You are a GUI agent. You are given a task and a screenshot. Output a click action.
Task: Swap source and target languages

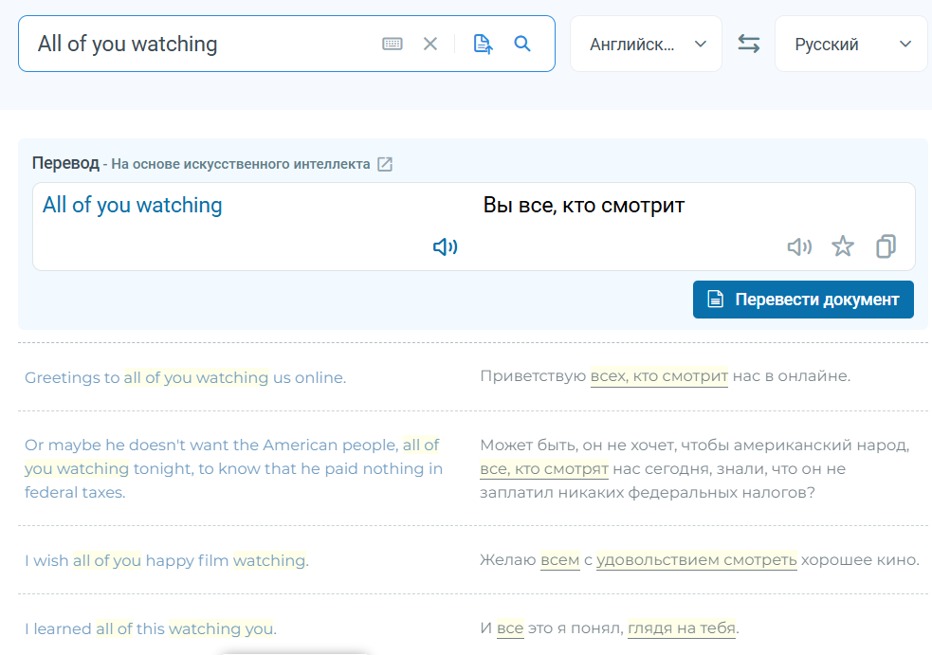pos(749,44)
